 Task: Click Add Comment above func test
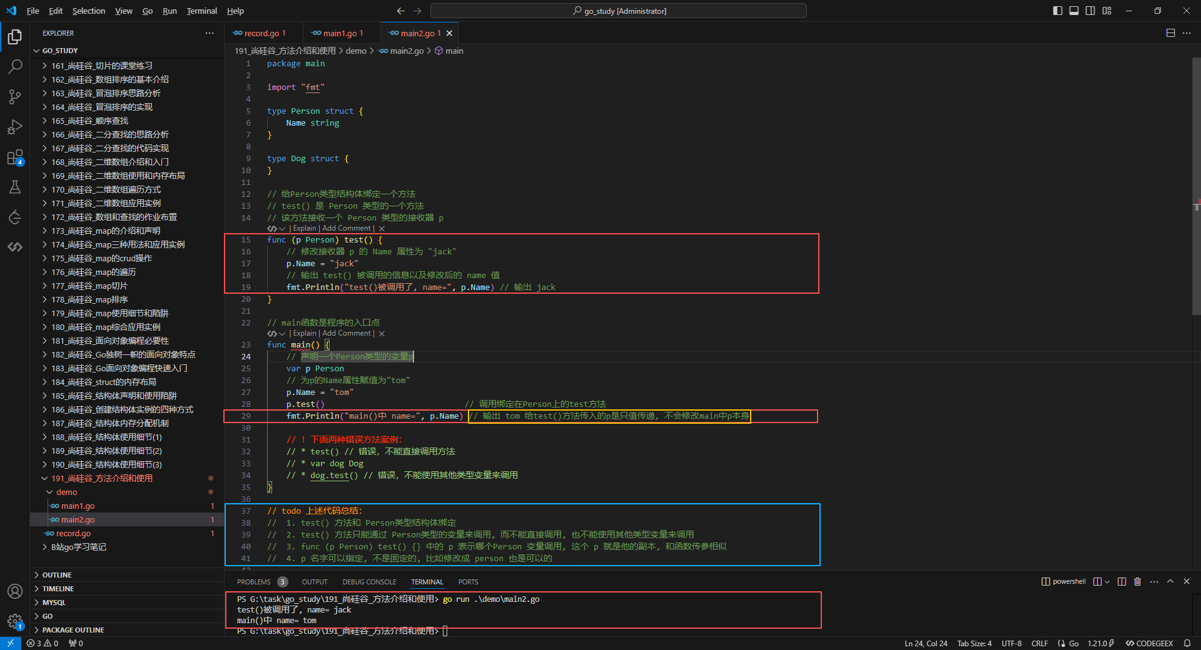(347, 229)
